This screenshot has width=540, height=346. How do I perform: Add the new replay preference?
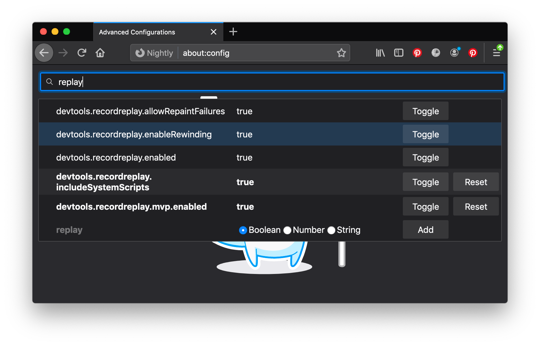click(425, 229)
